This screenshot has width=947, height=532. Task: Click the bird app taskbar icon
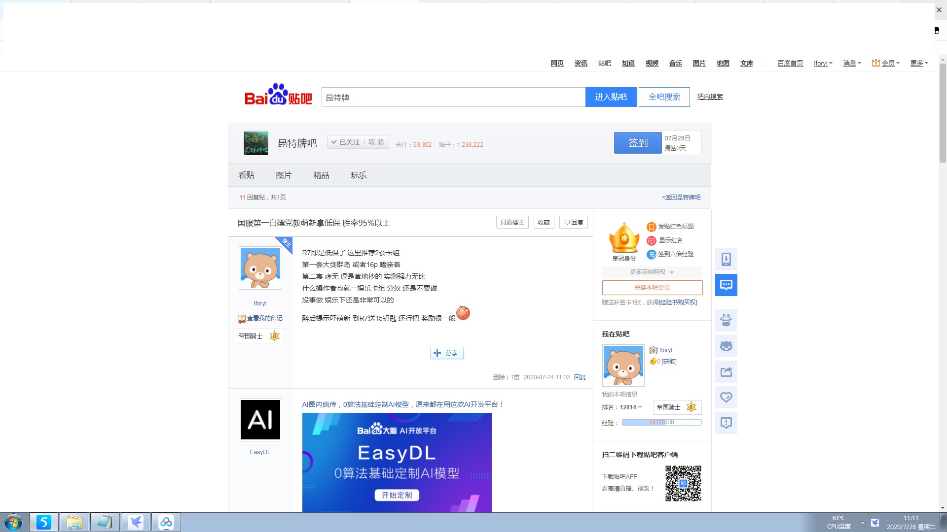click(136, 522)
